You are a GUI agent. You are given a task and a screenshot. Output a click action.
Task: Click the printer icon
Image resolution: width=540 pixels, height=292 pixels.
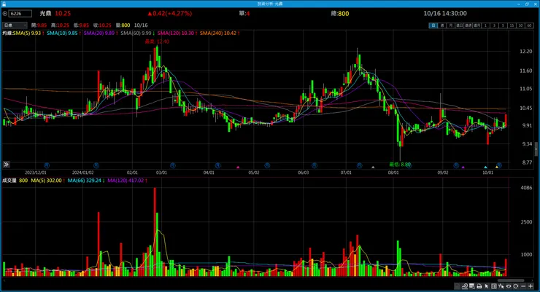(x=479, y=286)
